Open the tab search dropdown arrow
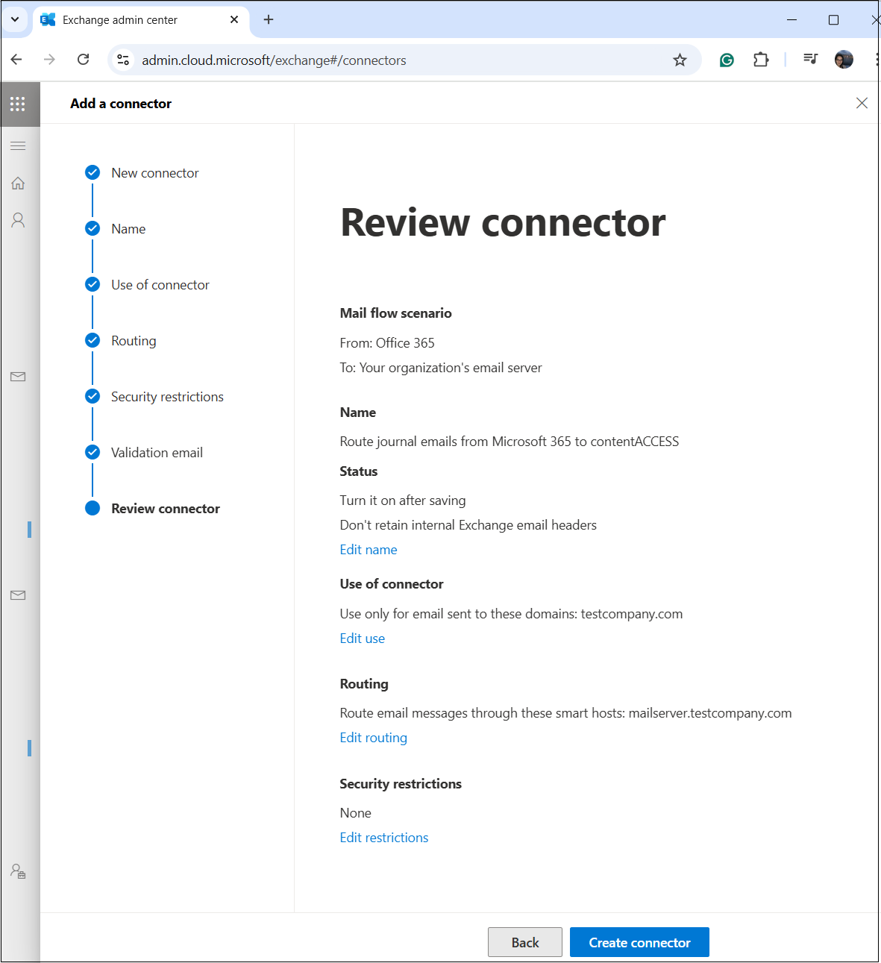The width and height of the screenshot is (881, 963). [15, 19]
